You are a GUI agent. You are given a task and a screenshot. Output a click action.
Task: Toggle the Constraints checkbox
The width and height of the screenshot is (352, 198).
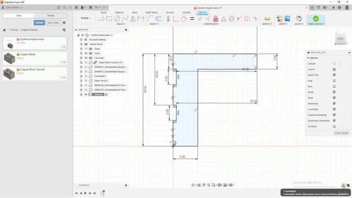[x=334, y=109]
